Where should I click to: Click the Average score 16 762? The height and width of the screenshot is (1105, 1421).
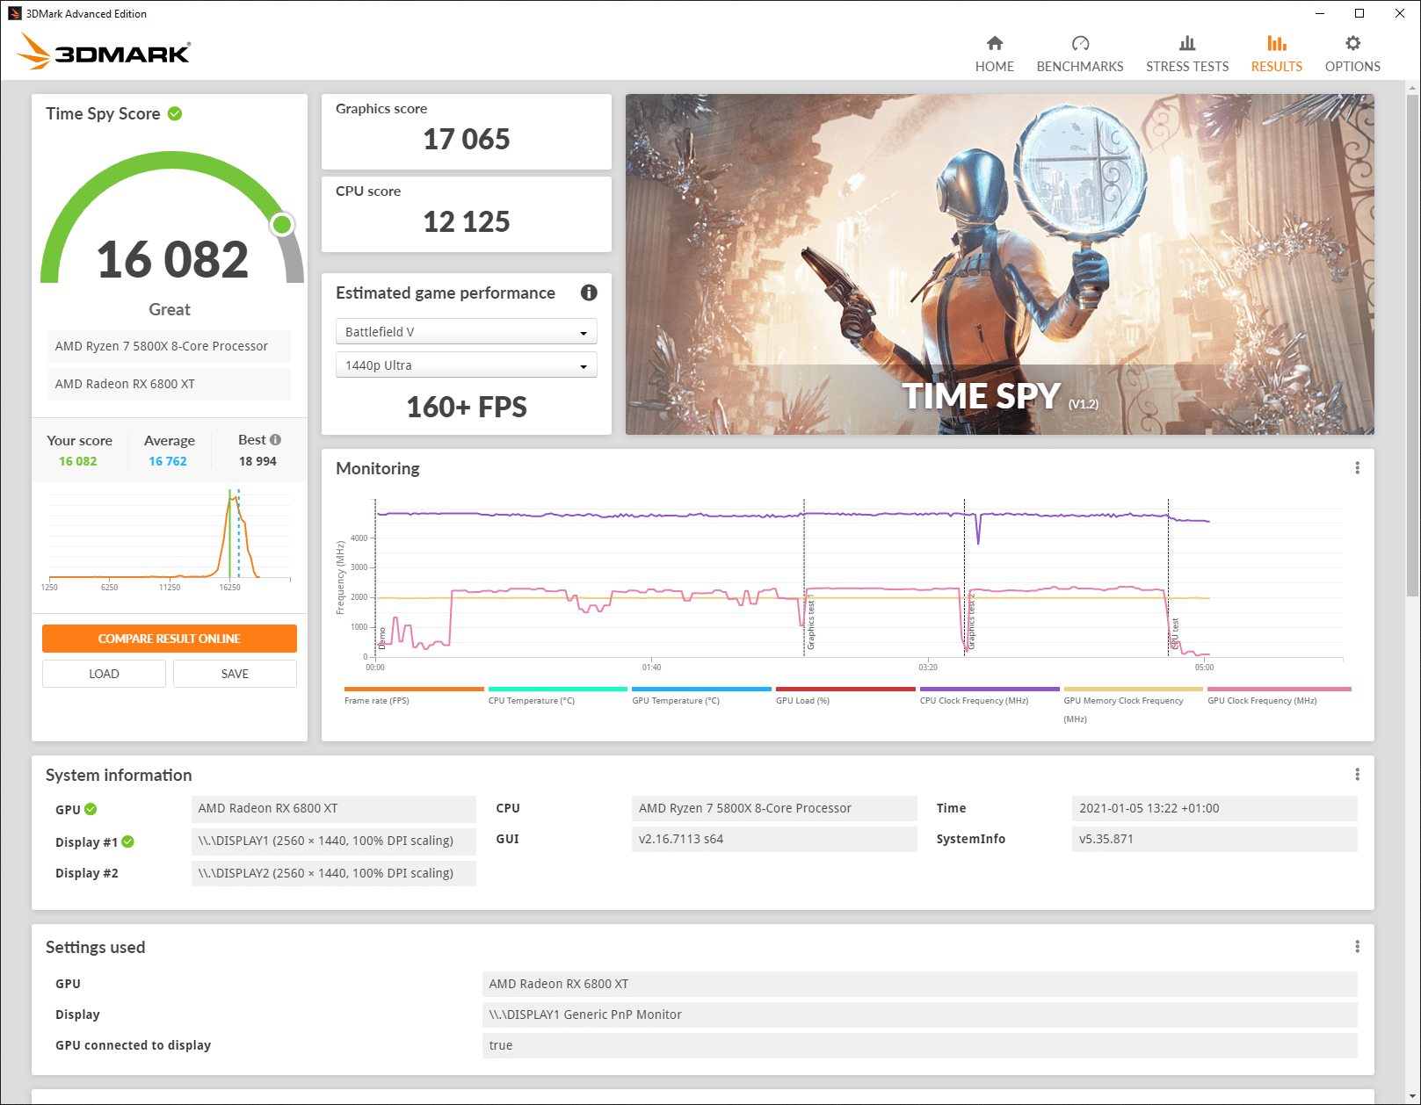tap(168, 461)
